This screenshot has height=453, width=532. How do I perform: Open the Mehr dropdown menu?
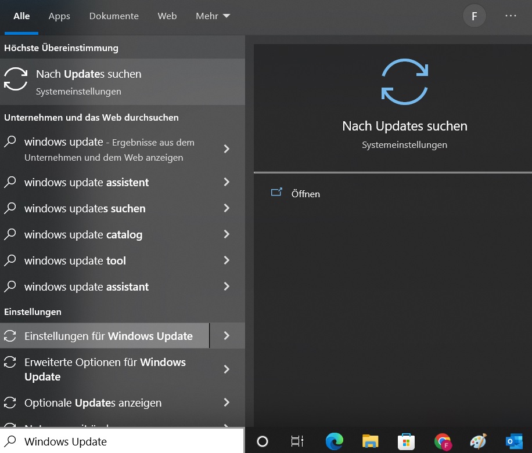[213, 16]
